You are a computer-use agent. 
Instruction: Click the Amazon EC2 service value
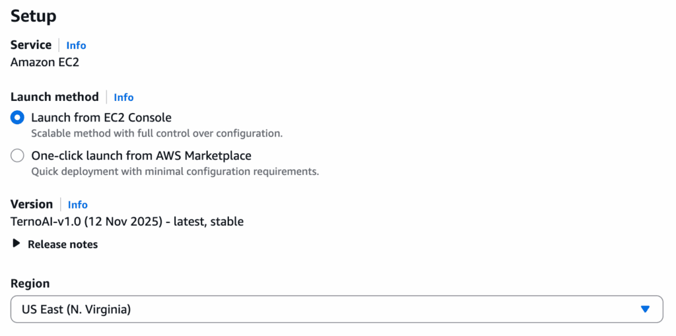click(x=45, y=63)
